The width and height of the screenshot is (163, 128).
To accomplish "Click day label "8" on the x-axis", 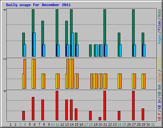I will pyautogui.click(x=44, y=124).
